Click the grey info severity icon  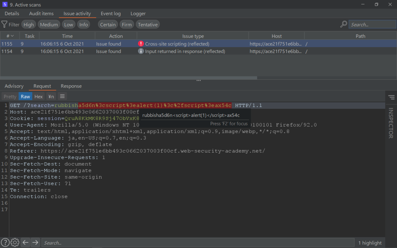coord(141,51)
